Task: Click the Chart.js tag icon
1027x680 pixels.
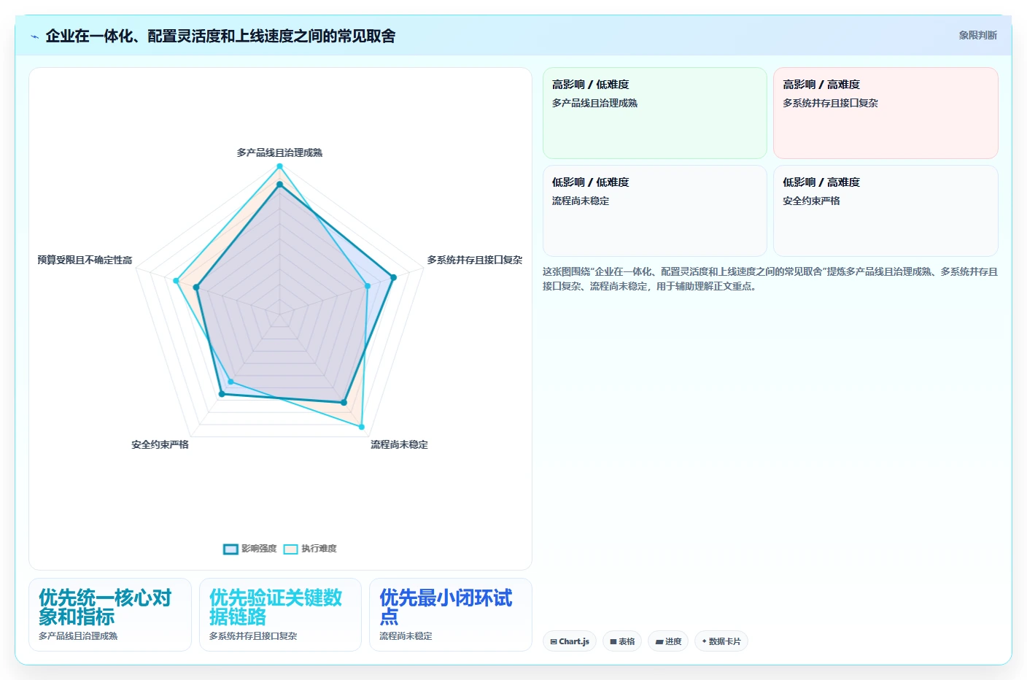Action: coord(554,642)
